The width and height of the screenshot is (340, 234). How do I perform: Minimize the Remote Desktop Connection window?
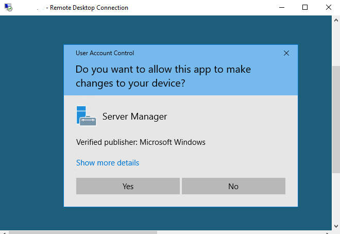[x=282, y=8]
